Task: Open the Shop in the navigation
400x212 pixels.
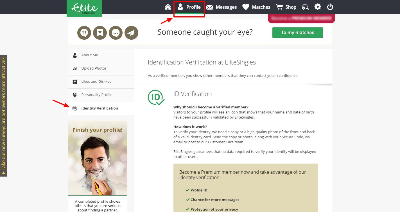Action: click(x=286, y=7)
